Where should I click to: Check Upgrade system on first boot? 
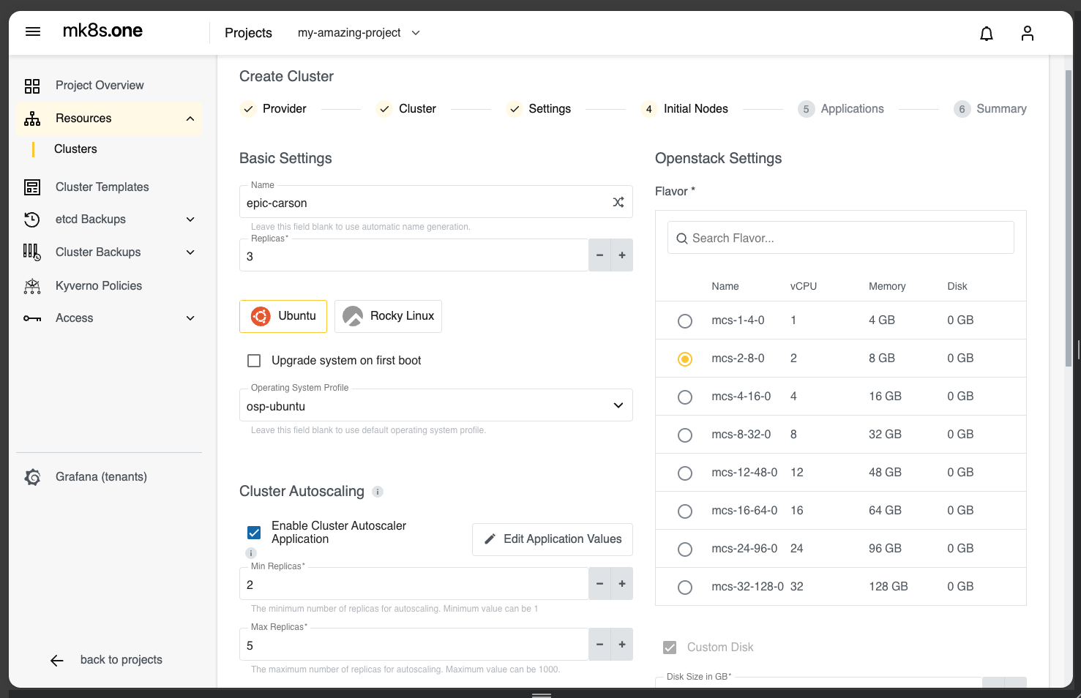coord(254,360)
